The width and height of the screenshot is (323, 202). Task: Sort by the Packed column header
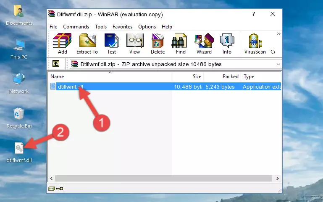pyautogui.click(x=222, y=77)
